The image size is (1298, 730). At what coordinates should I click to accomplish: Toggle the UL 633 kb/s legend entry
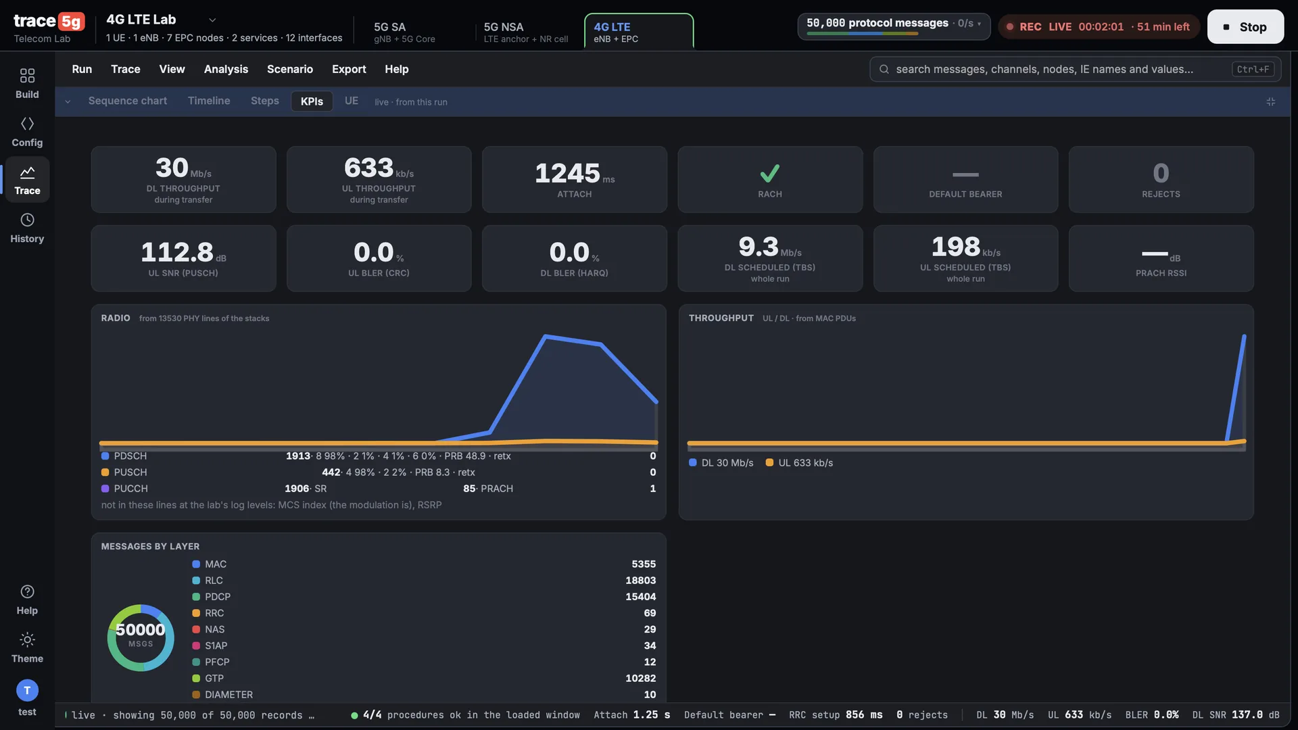click(799, 463)
